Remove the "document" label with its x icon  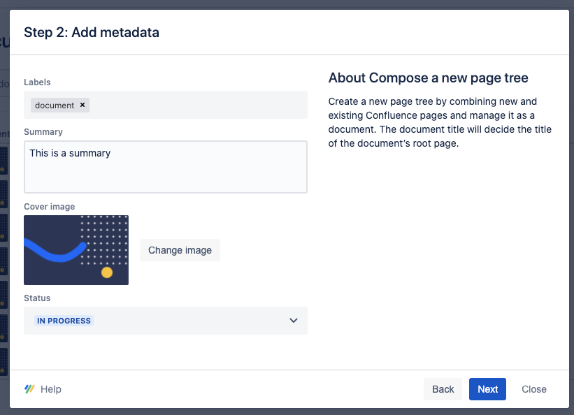coord(82,105)
